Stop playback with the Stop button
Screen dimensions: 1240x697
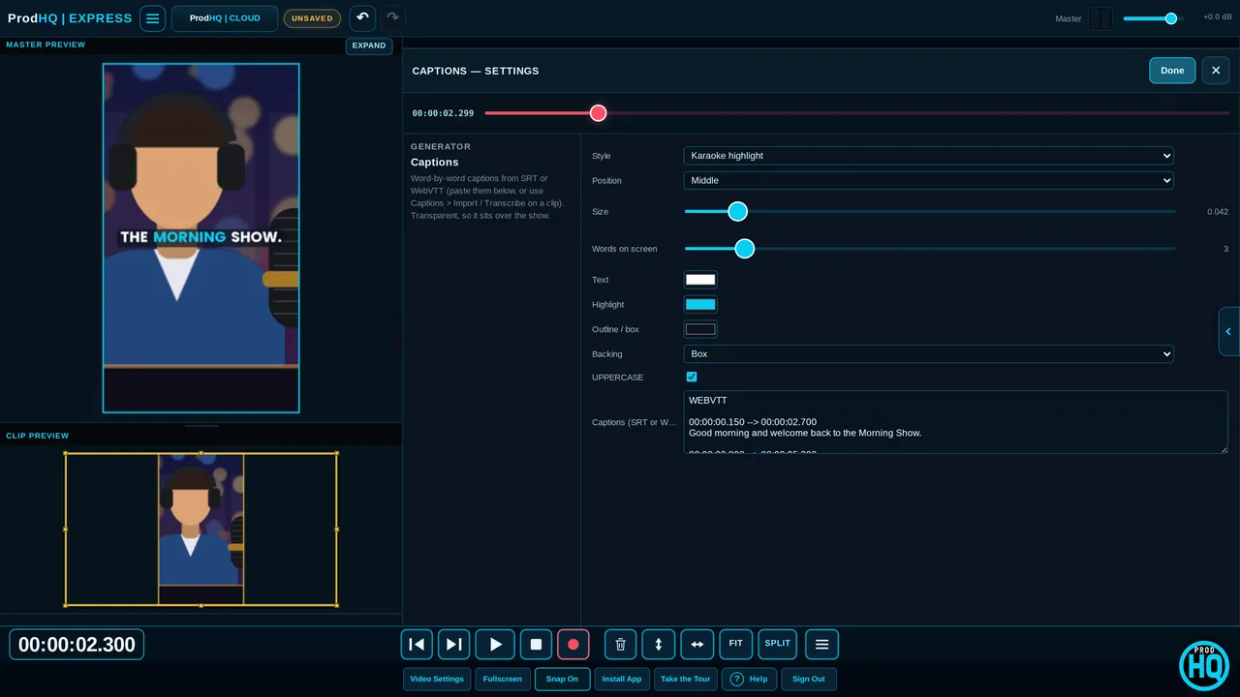(x=536, y=645)
